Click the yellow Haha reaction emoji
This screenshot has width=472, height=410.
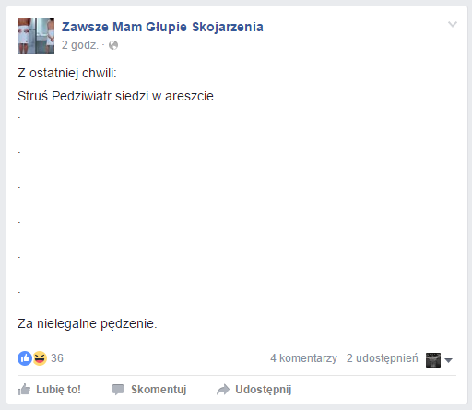point(40,358)
